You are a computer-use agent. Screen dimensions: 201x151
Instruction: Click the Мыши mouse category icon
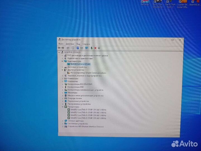pyautogui.click(x=66, y=96)
